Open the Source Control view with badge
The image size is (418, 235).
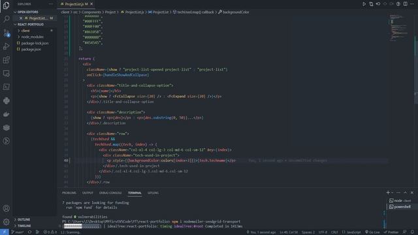6,33
